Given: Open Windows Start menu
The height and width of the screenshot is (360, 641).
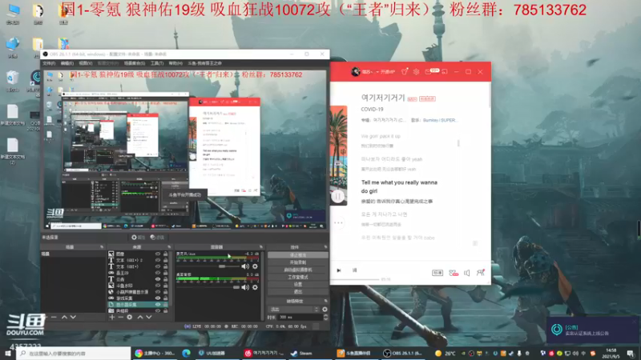Looking at the screenshot, I should [8, 354].
